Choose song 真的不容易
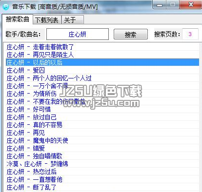This screenshot has height=192, width=202. click(102, 125)
